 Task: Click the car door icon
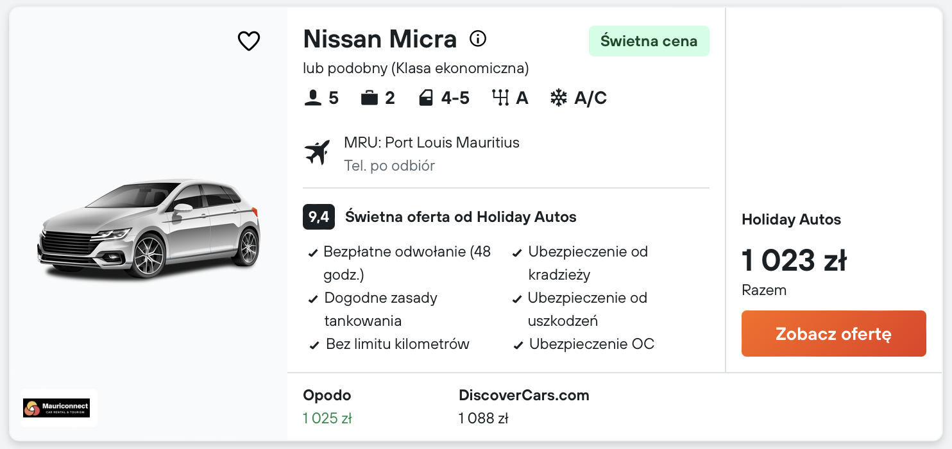425,98
